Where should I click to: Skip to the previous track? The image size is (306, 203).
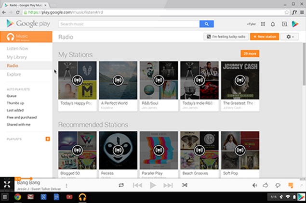137,185
